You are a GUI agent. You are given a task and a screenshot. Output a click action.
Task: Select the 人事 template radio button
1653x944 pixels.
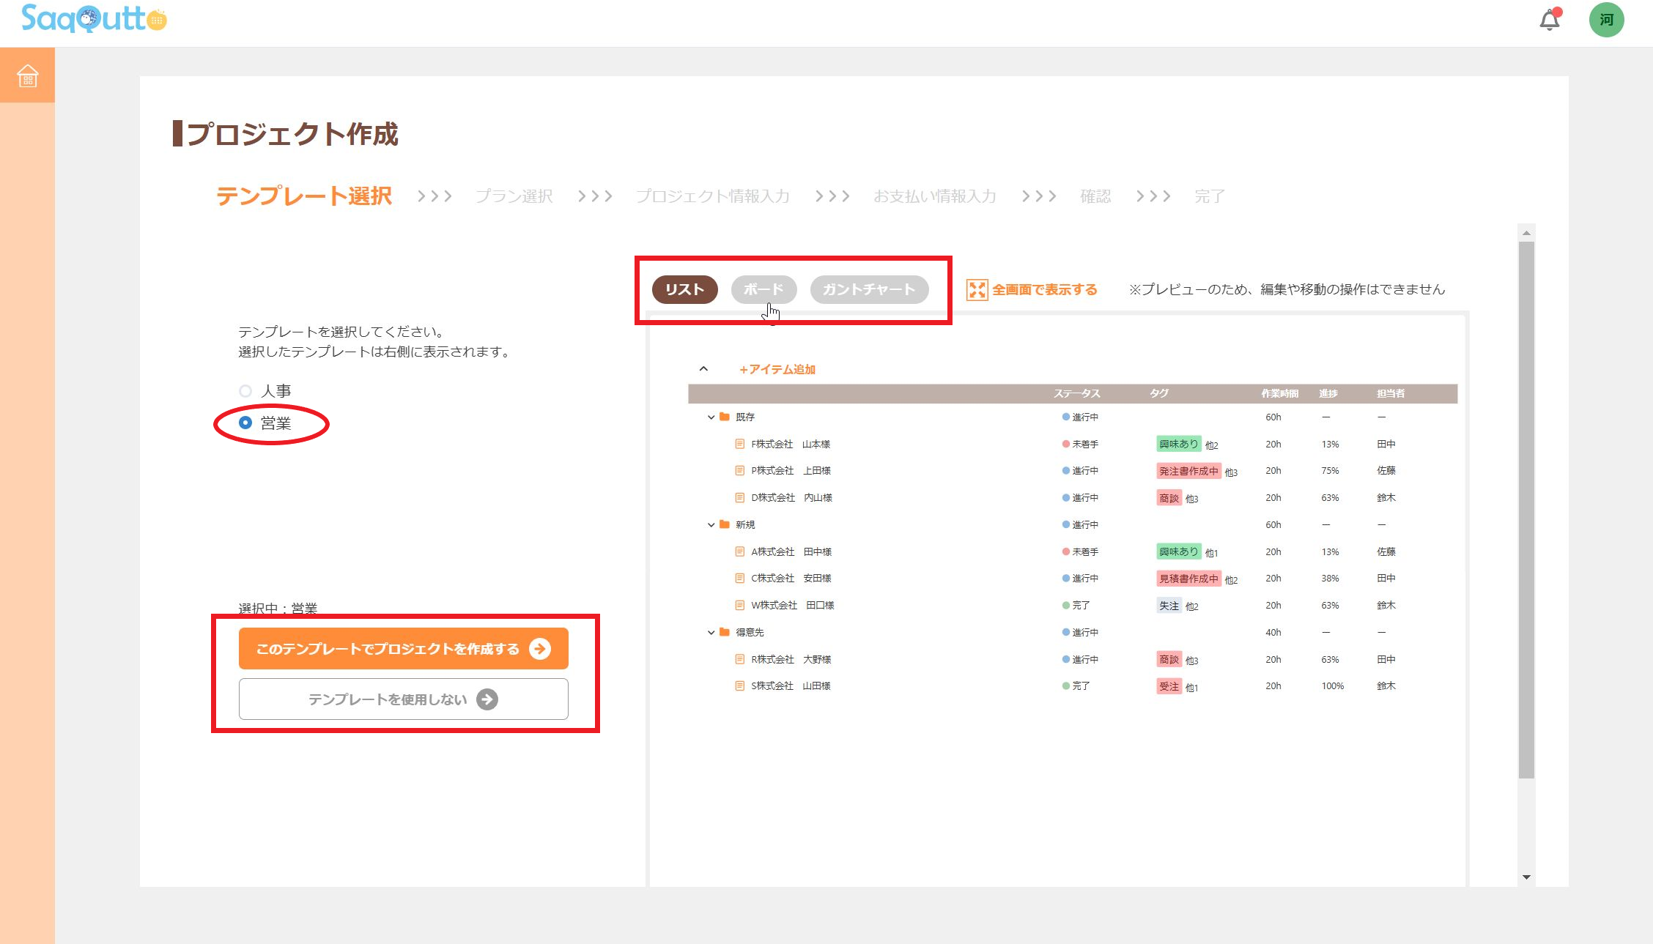pyautogui.click(x=245, y=391)
